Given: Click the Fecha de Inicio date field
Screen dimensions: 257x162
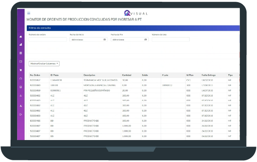Looking at the screenshot, I should (88, 40).
